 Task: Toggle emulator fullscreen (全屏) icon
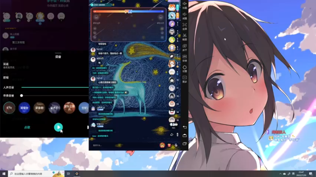point(184,25)
